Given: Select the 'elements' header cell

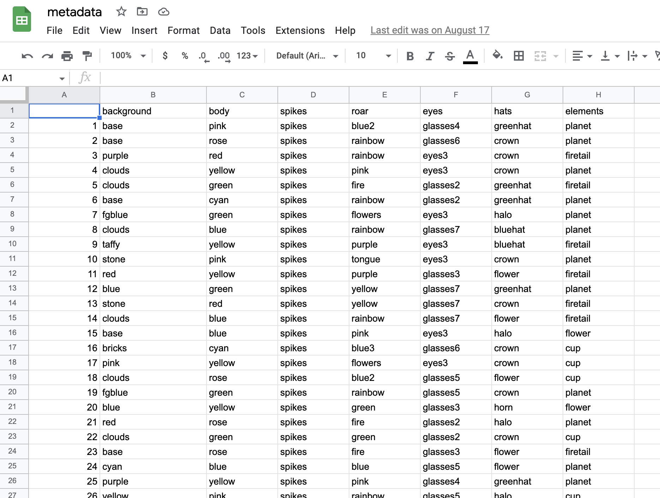Looking at the screenshot, I should (x=599, y=111).
